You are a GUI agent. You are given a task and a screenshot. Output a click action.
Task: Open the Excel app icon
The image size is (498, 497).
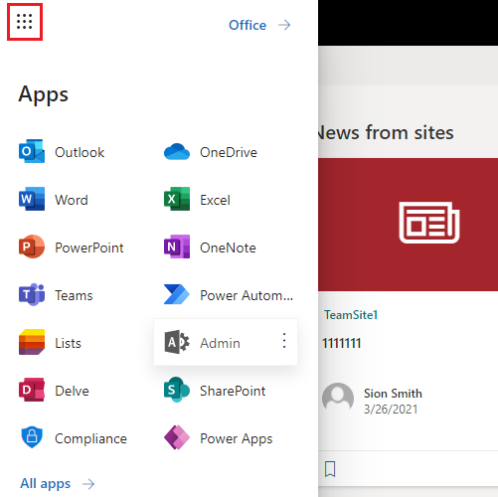coord(177,199)
